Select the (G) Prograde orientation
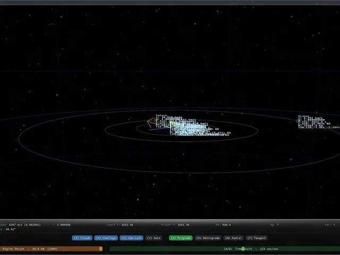The width and height of the screenshot is (340, 255). coord(181,238)
